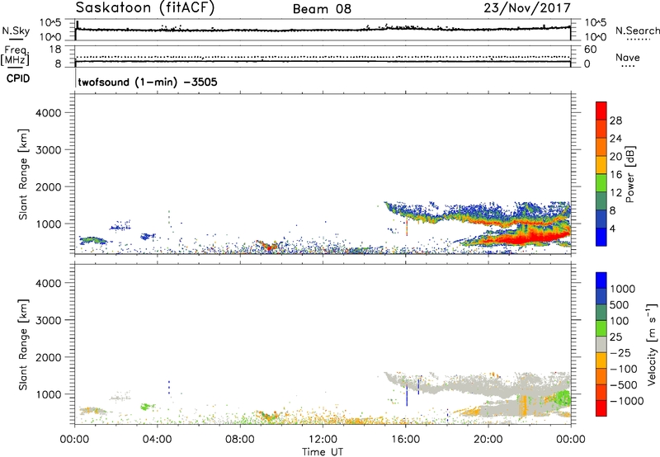The height and width of the screenshot is (457, 660).
Task: Click the '20:00' time axis tick label
Action: 488,440
